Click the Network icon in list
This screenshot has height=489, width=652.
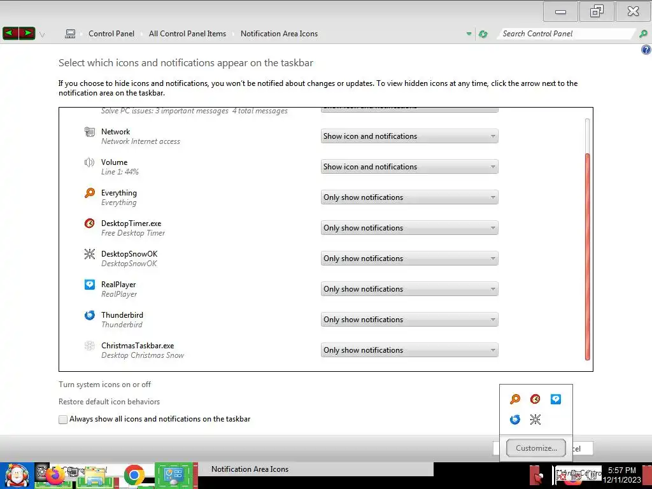coord(89,132)
